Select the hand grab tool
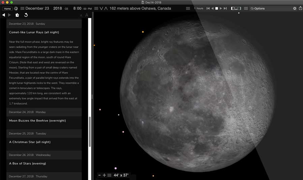303x180 pixels. tap(16, 8)
